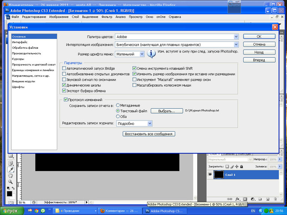
Task: Click the lock image pixels brush icon
Action: [x=232, y=167]
